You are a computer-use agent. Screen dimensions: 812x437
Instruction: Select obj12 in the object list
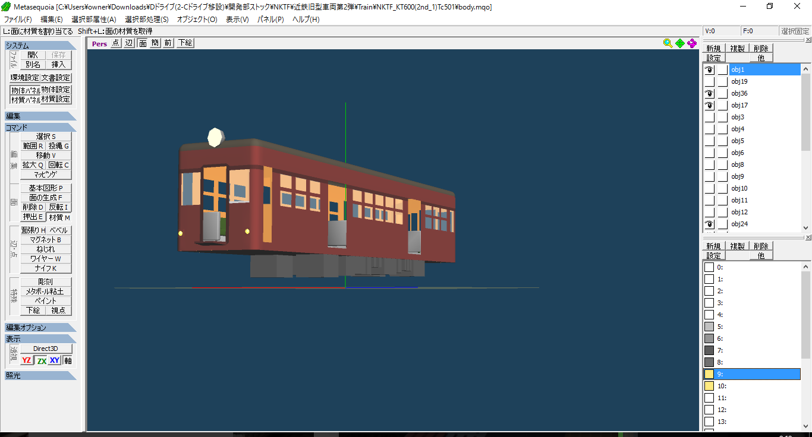coord(765,212)
